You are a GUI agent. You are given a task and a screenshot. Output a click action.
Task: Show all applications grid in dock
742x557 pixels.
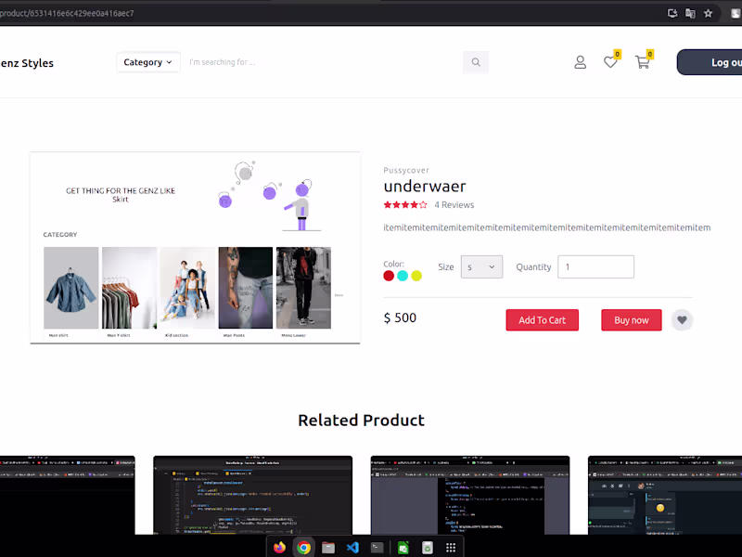[451, 548]
